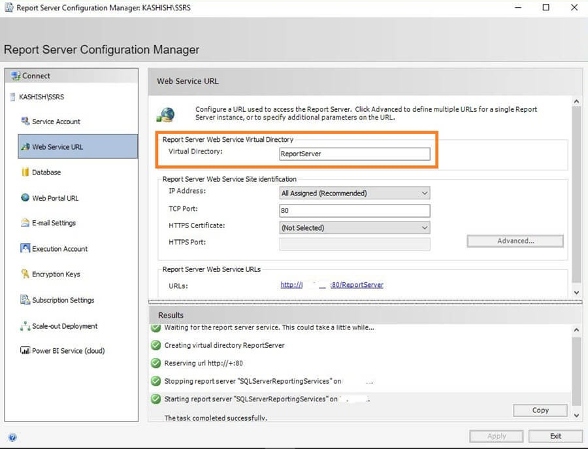Click the Virtual Directory text field
Image resolution: width=588 pixels, height=449 pixels.
(x=355, y=154)
